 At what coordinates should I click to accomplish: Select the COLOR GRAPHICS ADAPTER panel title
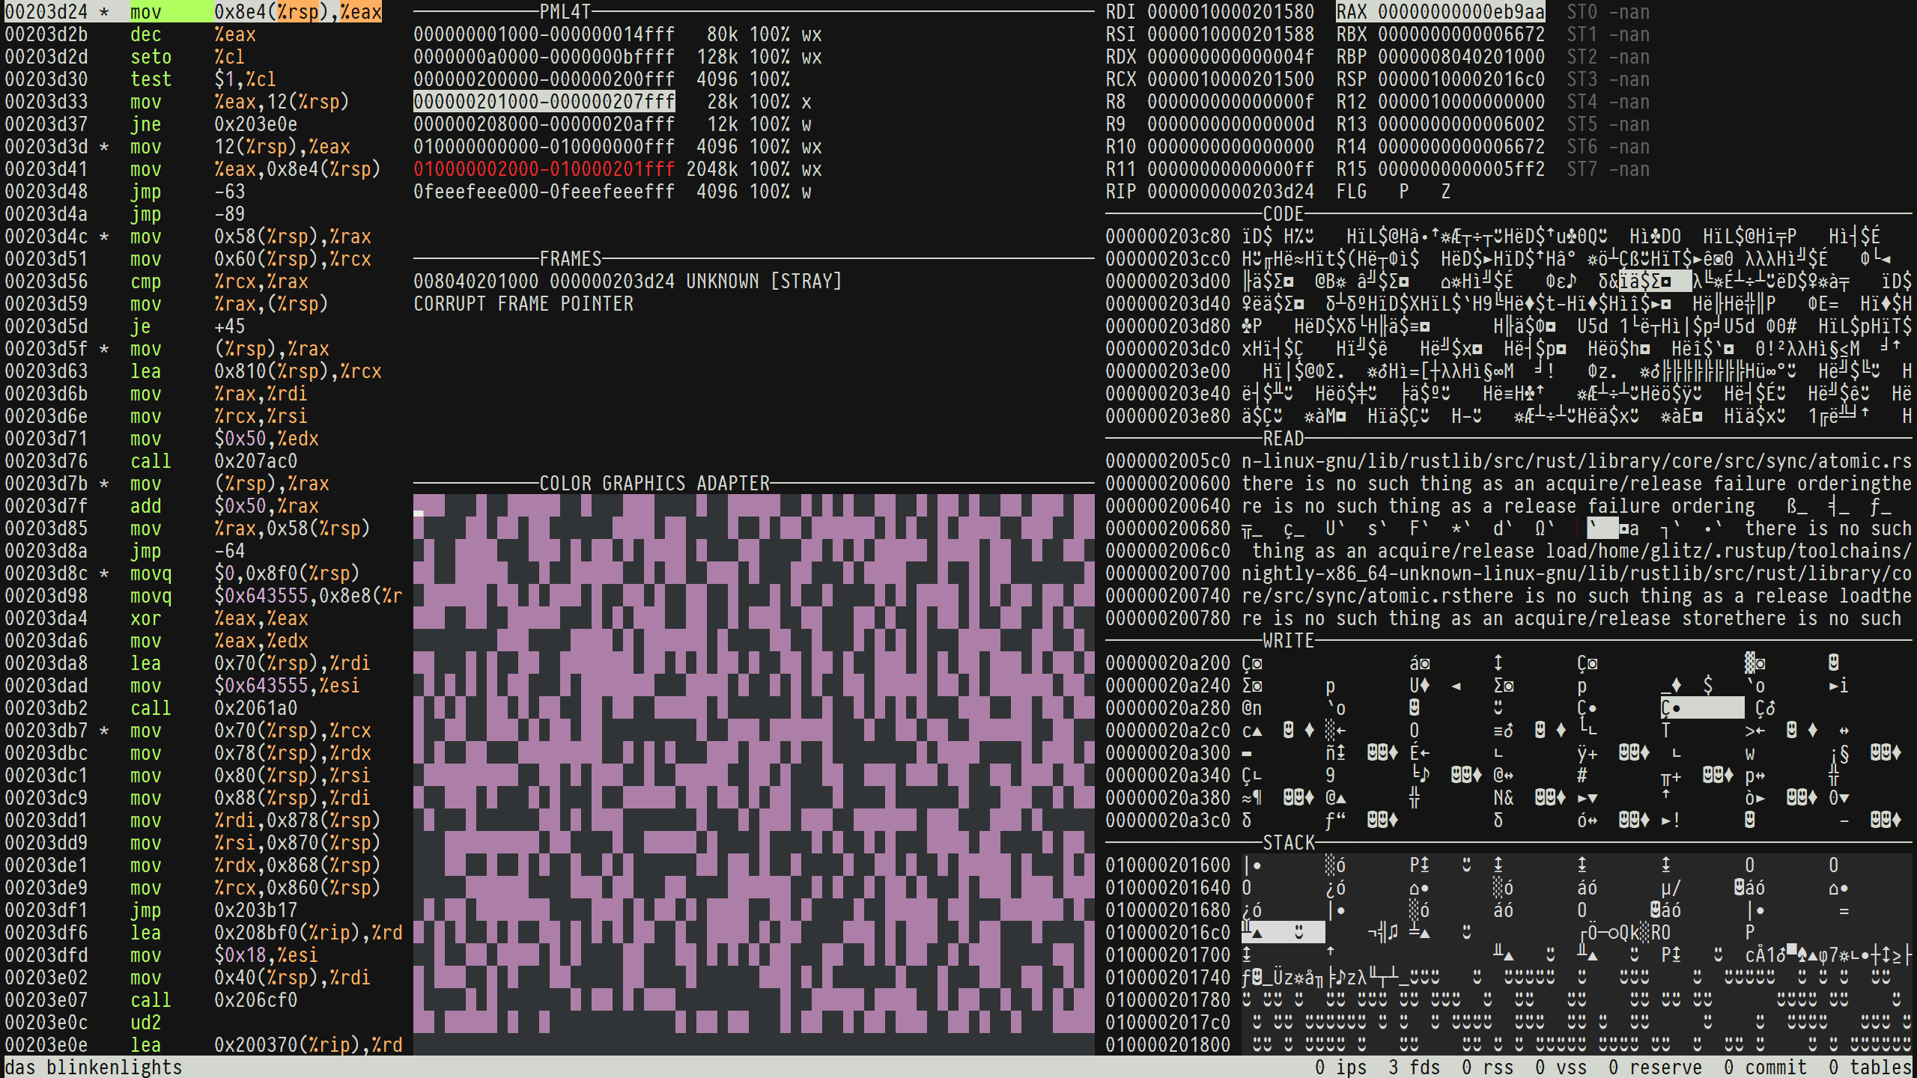pyautogui.click(x=654, y=484)
